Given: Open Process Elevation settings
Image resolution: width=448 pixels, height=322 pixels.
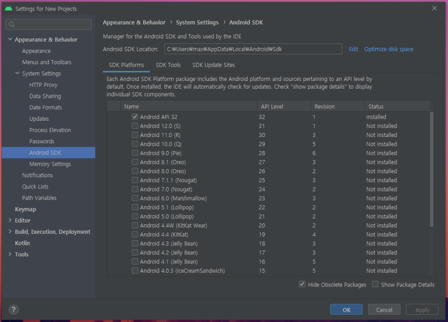Looking at the screenshot, I should 50,130.
